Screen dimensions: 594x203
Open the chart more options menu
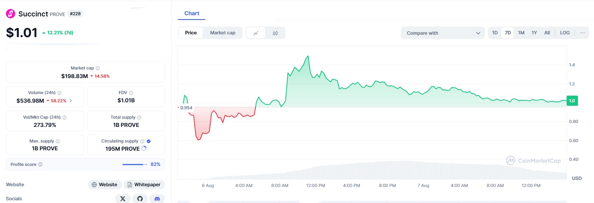click(x=582, y=33)
